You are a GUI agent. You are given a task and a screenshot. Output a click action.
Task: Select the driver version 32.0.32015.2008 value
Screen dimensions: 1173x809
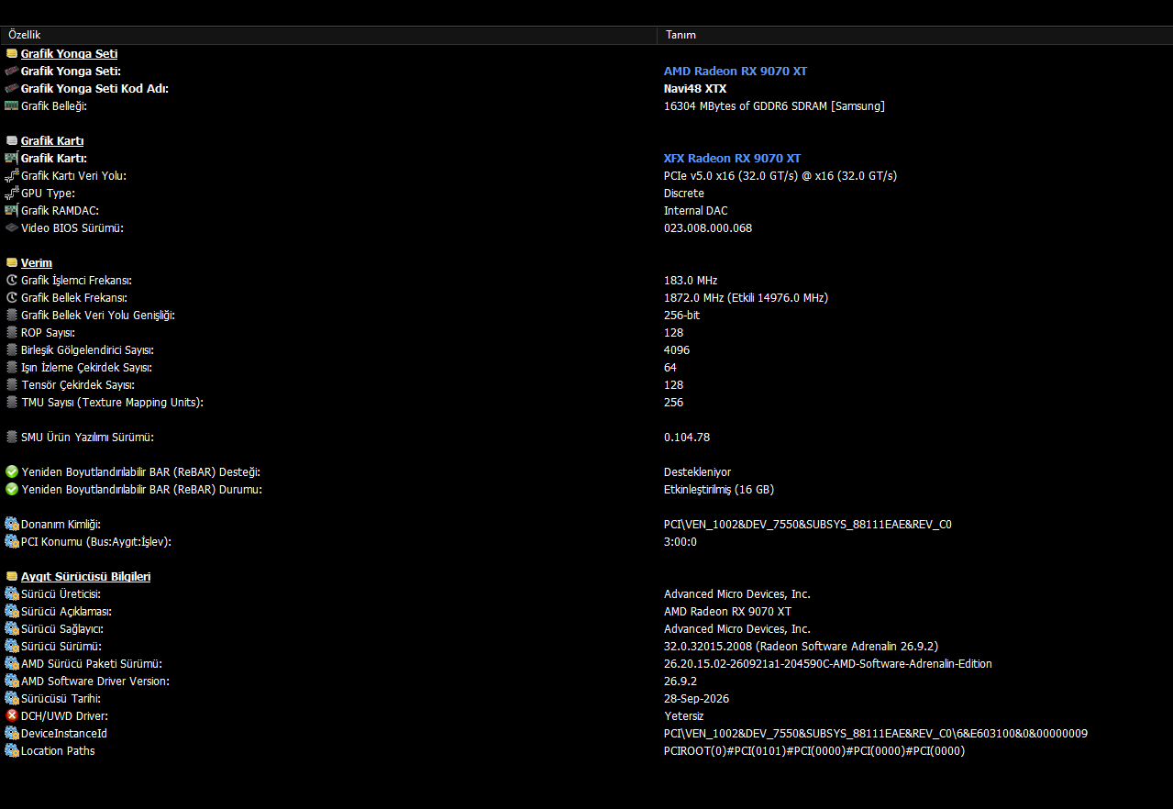pos(802,647)
